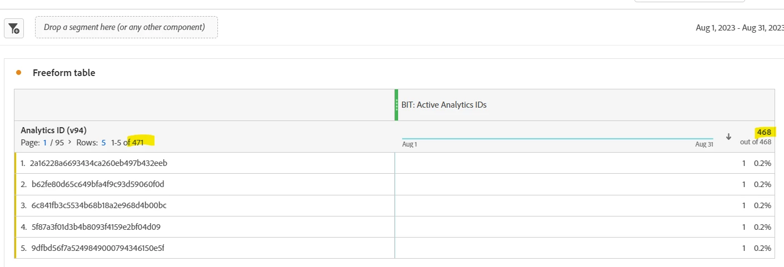Select row 6c841fb3c5534b68b18a2e968d4b00bc
The image size is (784, 267).
[x=205, y=205]
